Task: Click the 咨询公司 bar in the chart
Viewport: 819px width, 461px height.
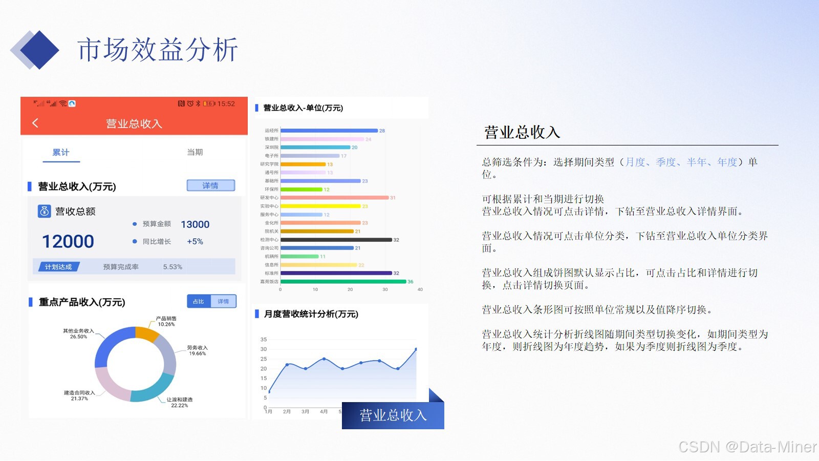Action: 317,247
